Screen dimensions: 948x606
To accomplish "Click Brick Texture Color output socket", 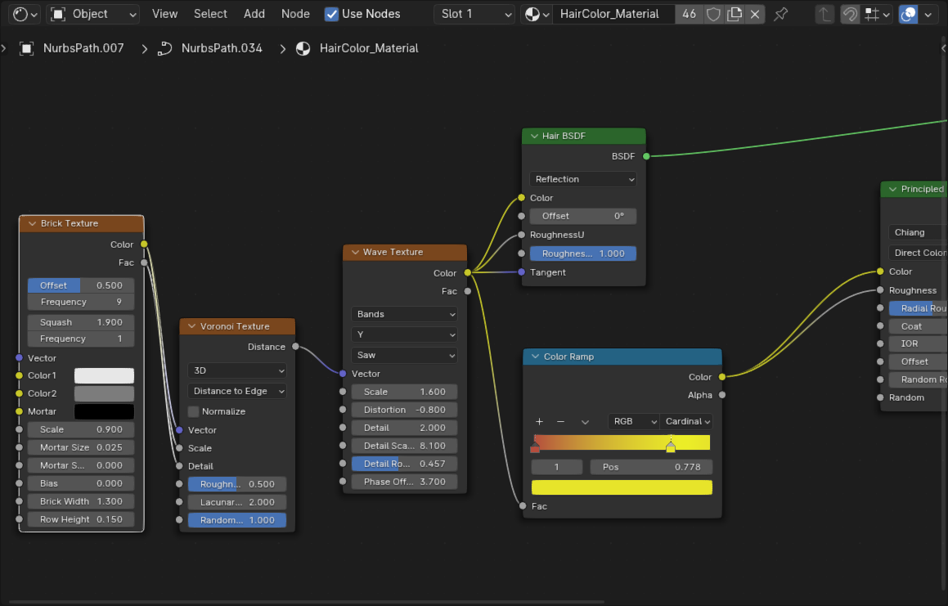I will [x=144, y=245].
